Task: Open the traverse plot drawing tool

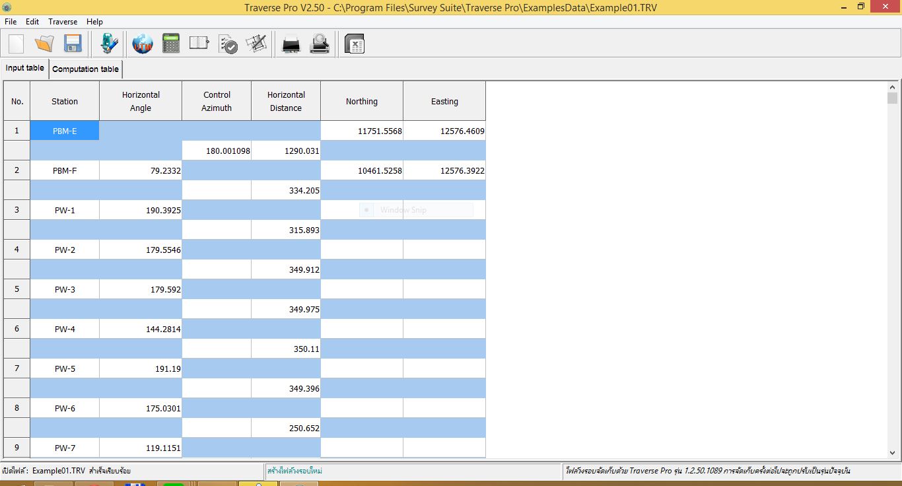Action: pos(256,43)
